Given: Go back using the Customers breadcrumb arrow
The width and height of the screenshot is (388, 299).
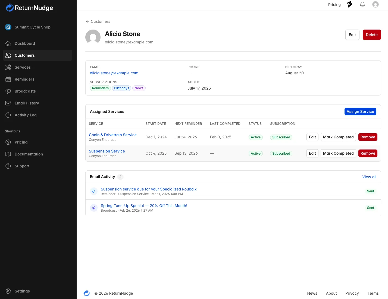Looking at the screenshot, I should [87, 21].
